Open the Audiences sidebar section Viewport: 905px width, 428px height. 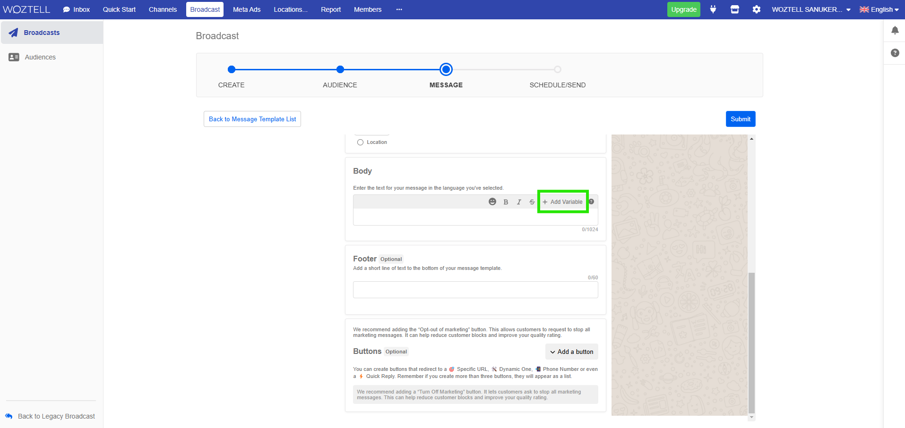40,57
